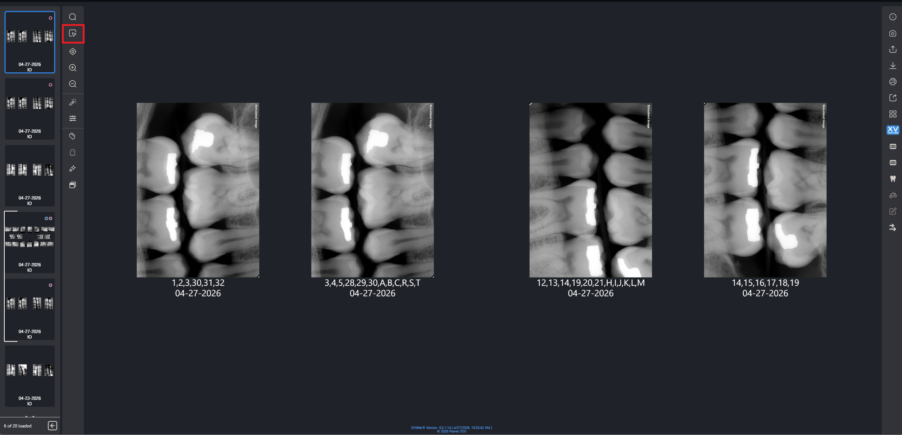Click the upper film mount icon
The image size is (902, 435).
[893, 146]
